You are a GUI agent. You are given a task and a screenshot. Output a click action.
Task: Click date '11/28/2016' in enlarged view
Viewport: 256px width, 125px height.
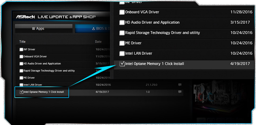[x=241, y=12]
